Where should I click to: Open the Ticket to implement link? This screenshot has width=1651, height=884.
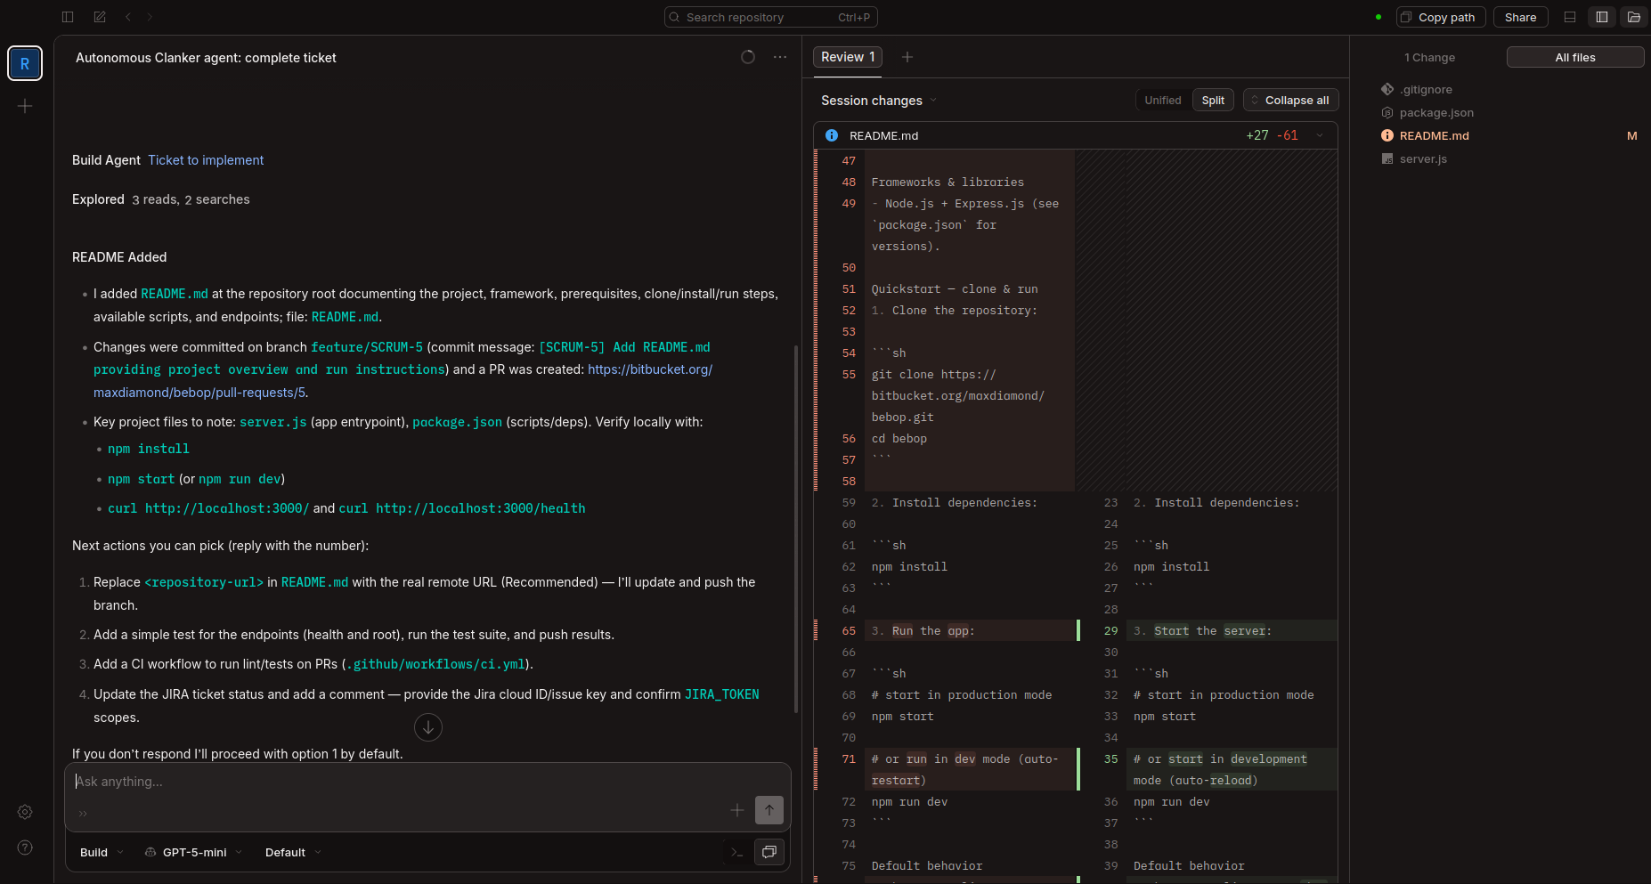click(206, 159)
